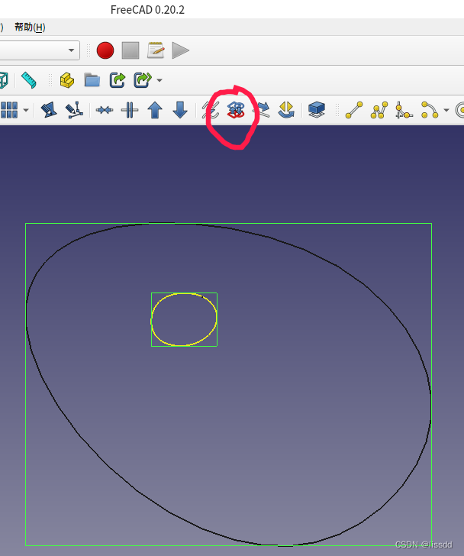Execute macro with the play triangle
The image size is (464, 556).
[180, 50]
